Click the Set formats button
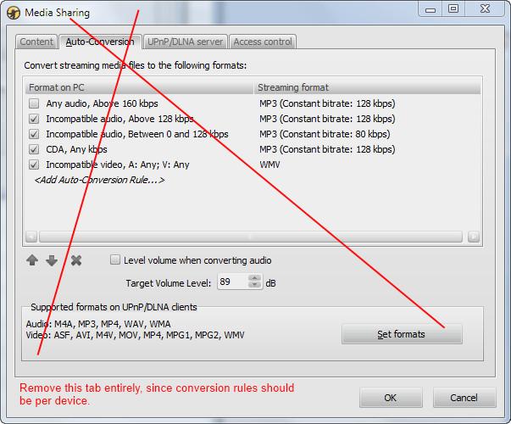511x424 pixels. 402,334
